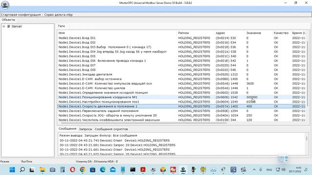Screen dimensions: 312x175
Task: Open Microsoft Store from taskbar
Action: 93,170
